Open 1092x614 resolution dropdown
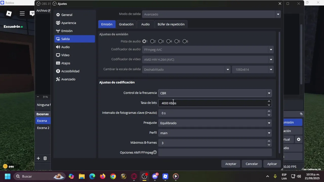Viewport: 324px width, 182px height. coord(253,70)
